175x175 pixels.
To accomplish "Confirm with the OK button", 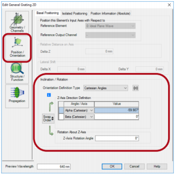I will (x=112, y=166).
